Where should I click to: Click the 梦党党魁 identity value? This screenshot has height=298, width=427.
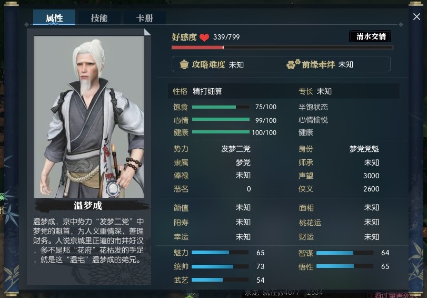(364, 149)
